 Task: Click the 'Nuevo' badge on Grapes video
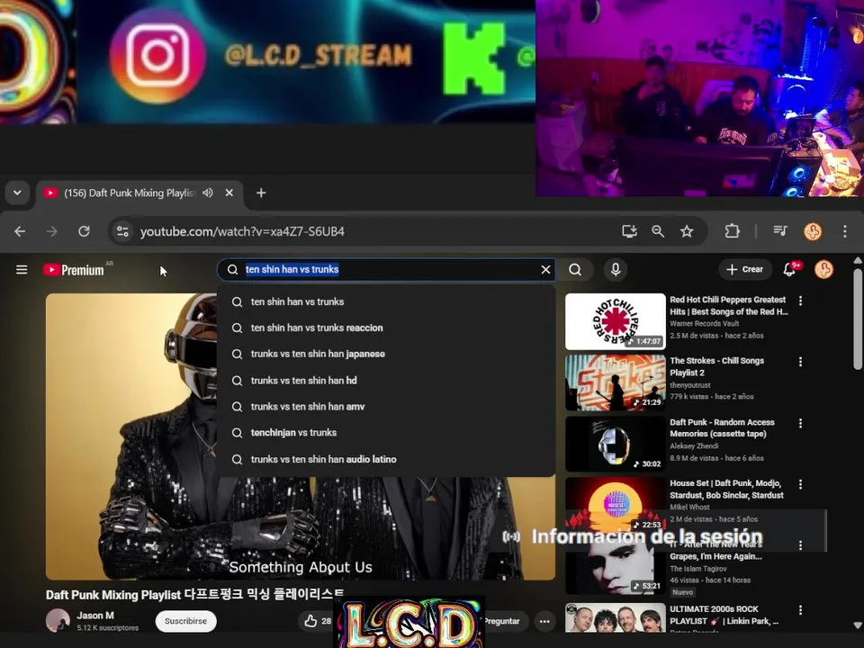pyautogui.click(x=682, y=592)
